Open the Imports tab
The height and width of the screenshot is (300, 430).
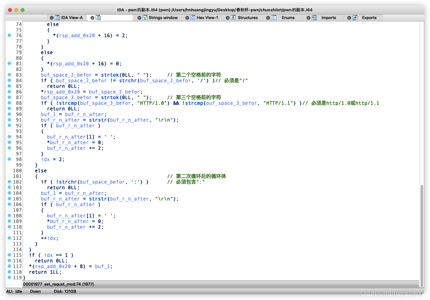(x=329, y=18)
